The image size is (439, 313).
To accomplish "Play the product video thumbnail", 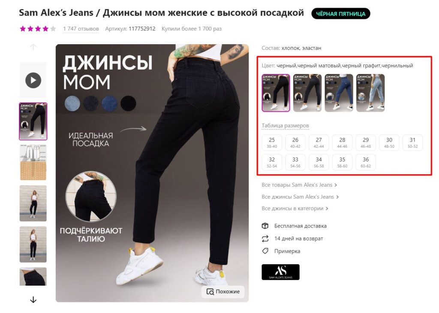I will (x=33, y=80).
